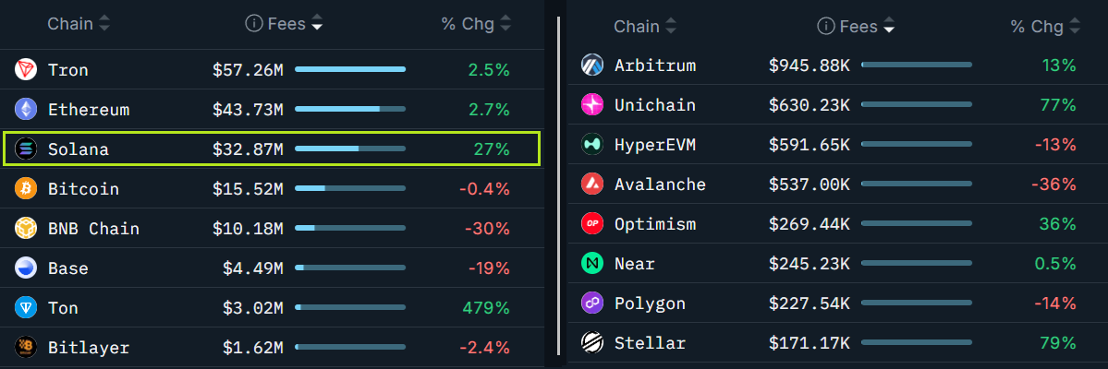Sort right table by % Chg arrows
Image resolution: width=1108 pixels, height=369 pixels.
[1075, 27]
